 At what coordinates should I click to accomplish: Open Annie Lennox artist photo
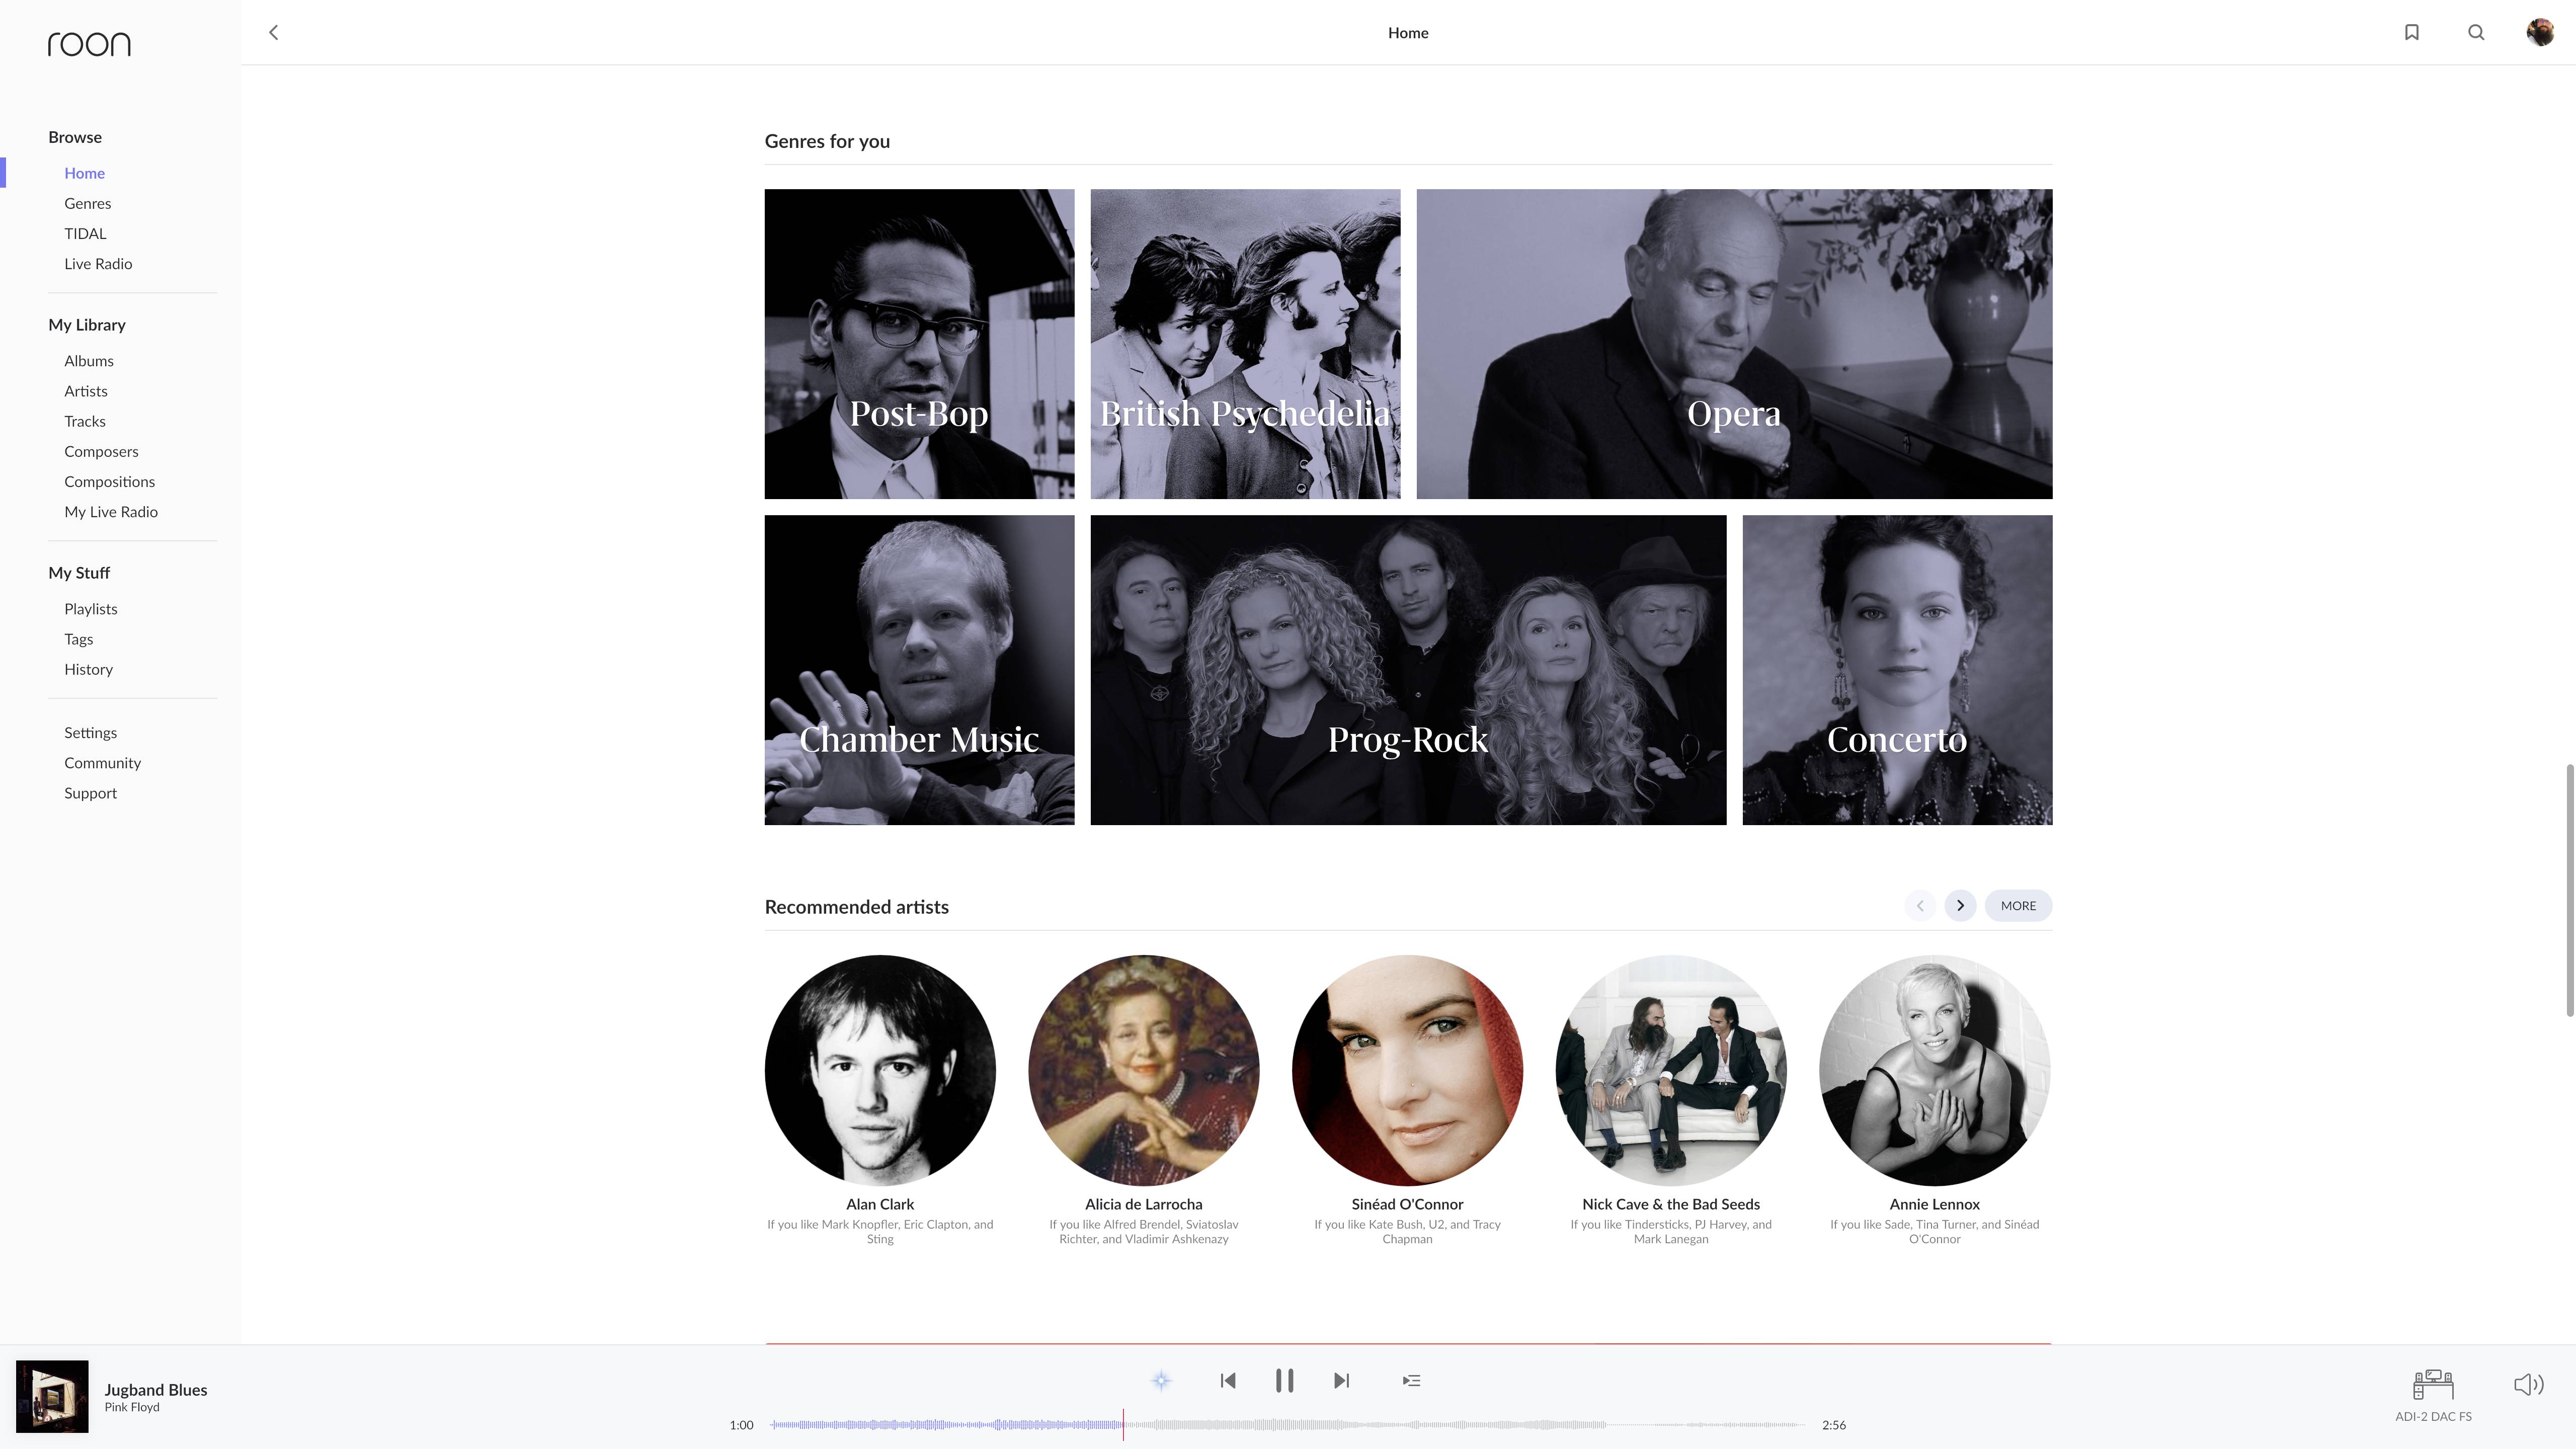click(x=1935, y=1070)
